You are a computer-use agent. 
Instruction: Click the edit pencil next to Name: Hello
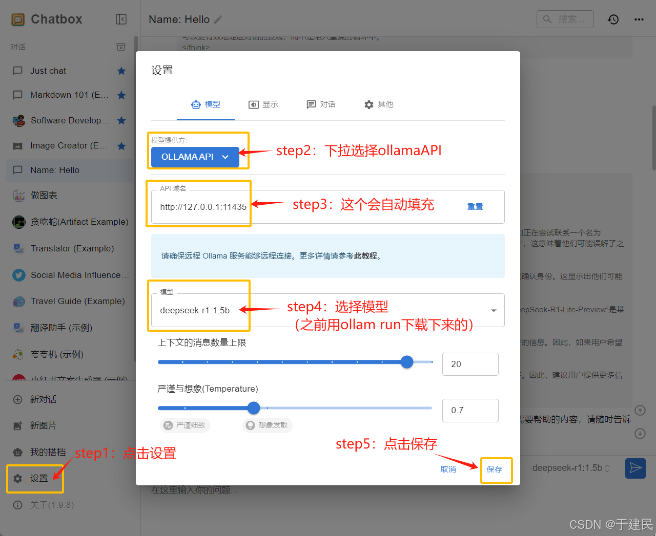pos(218,19)
